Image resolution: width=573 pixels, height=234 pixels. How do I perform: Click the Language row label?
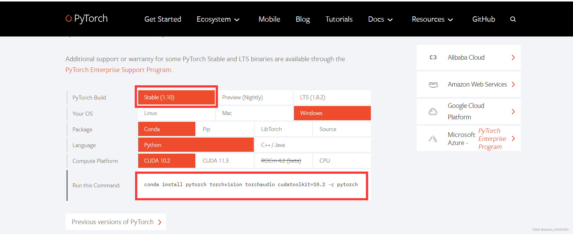click(84, 145)
